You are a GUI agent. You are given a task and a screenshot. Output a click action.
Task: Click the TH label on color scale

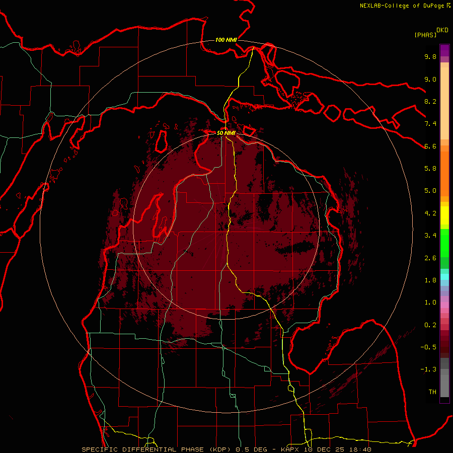432,392
